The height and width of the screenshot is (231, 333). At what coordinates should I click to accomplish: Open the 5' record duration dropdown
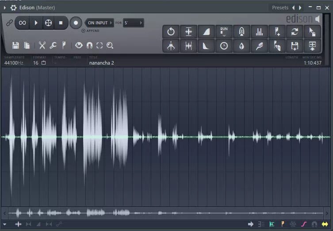[x=134, y=23]
